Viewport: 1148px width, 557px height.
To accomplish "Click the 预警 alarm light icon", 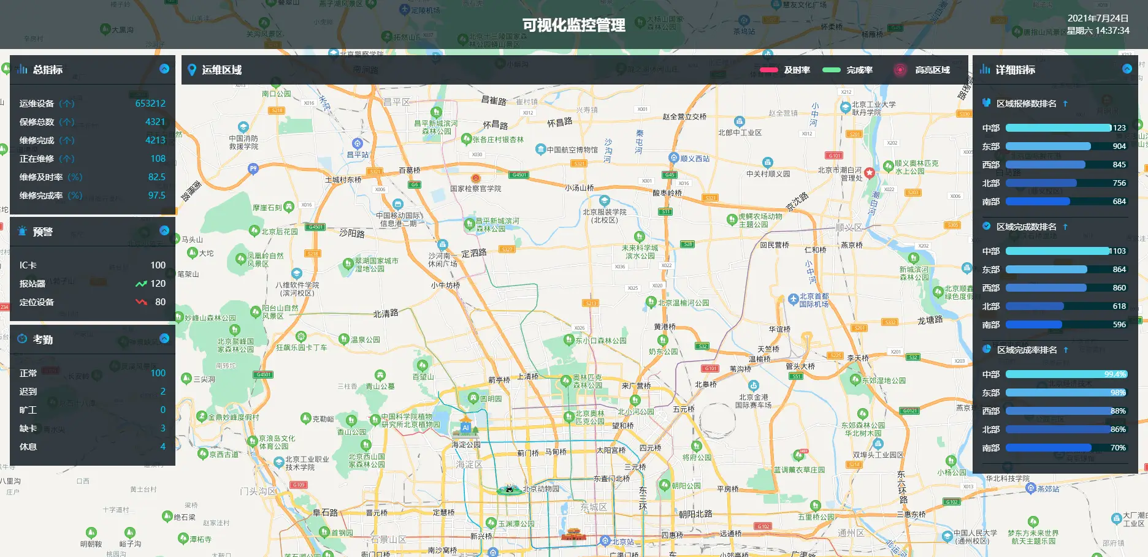I will click(x=22, y=231).
